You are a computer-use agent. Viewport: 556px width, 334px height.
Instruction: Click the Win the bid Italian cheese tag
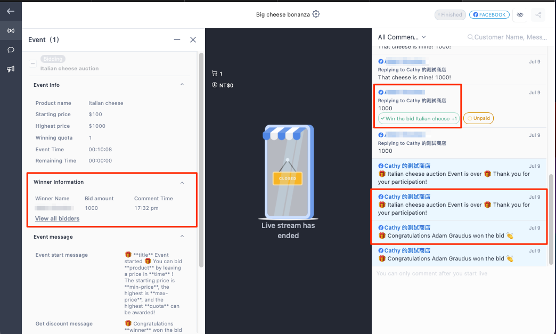419,118
